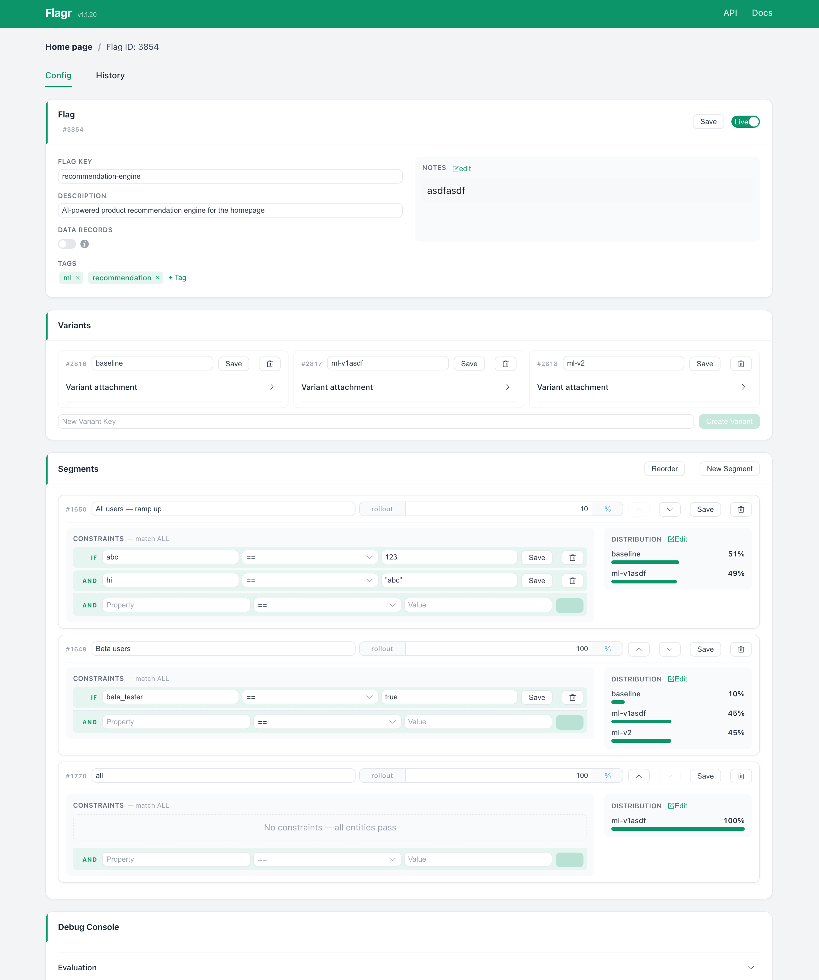Viewport: 819px width, 980px height.
Task: Click 'No constraints — all entities pass' text
Action: click(330, 827)
